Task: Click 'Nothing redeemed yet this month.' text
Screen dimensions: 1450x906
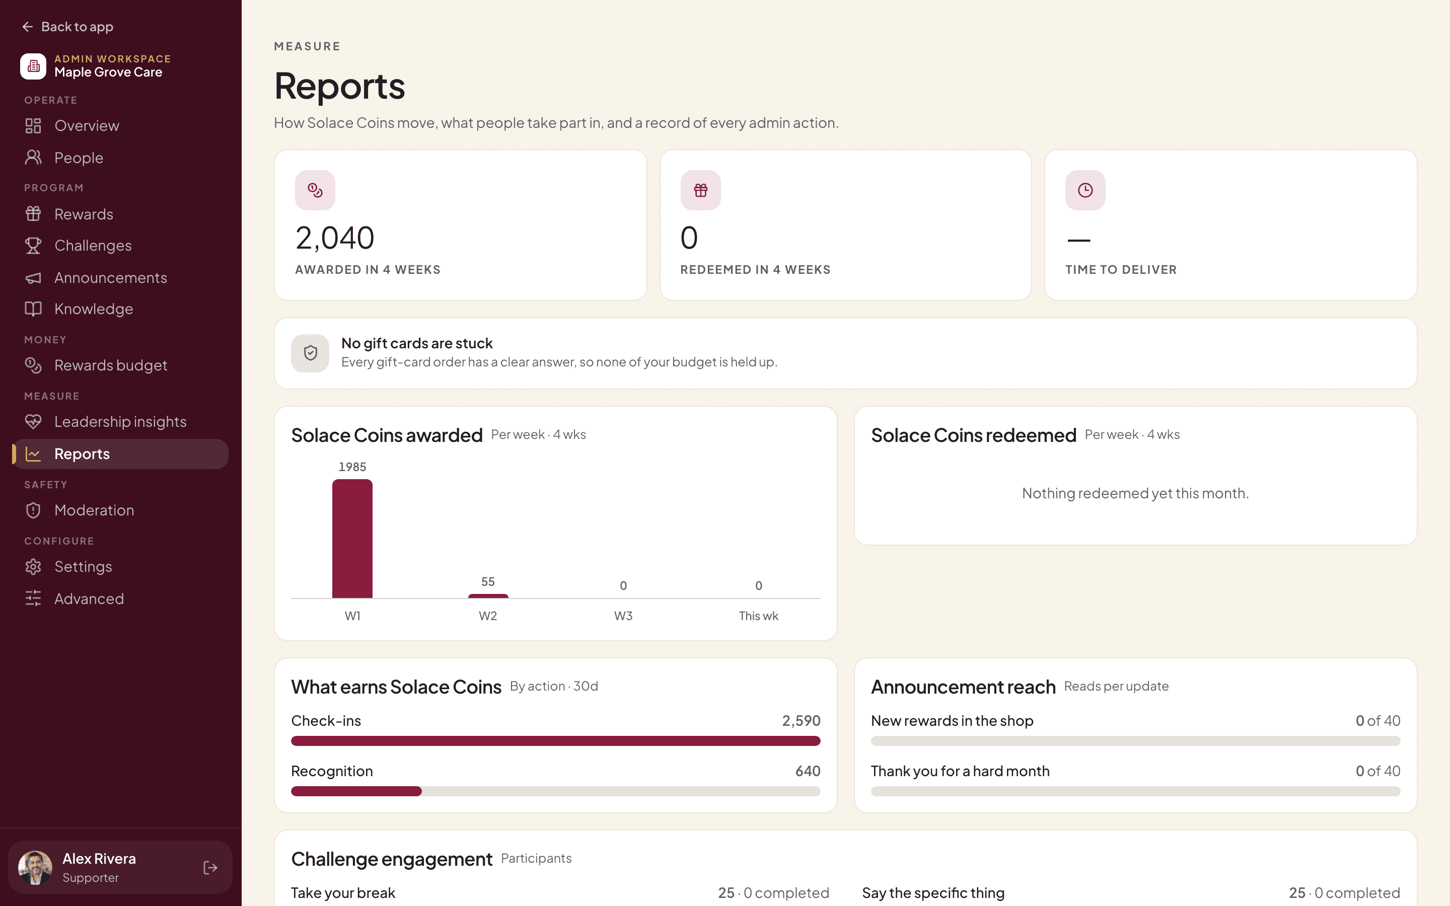Action: click(x=1135, y=493)
